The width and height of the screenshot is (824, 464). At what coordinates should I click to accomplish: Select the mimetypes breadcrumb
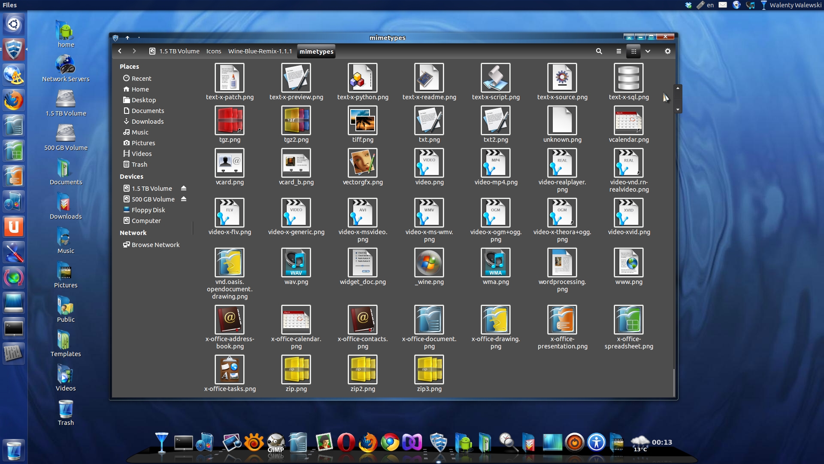pyautogui.click(x=316, y=52)
